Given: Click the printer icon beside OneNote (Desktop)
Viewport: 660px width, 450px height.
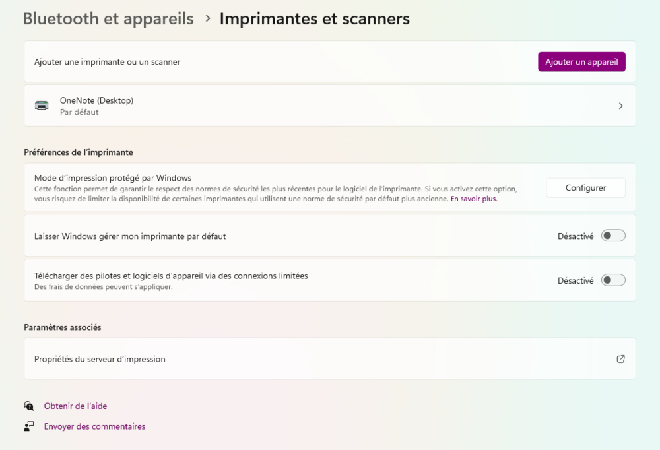Looking at the screenshot, I should pos(42,105).
